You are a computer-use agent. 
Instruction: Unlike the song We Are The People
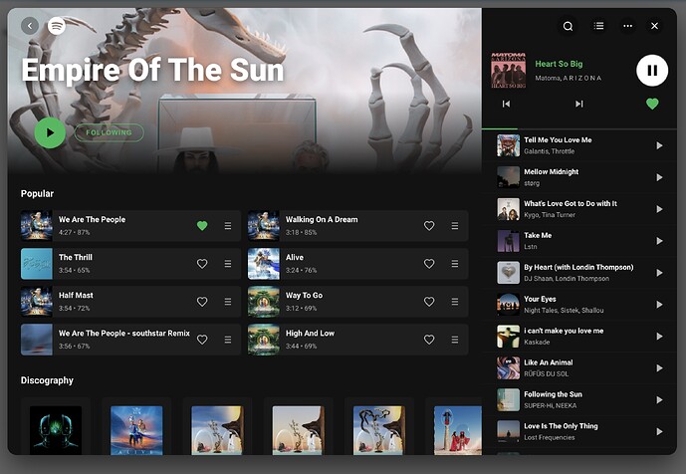(x=202, y=226)
